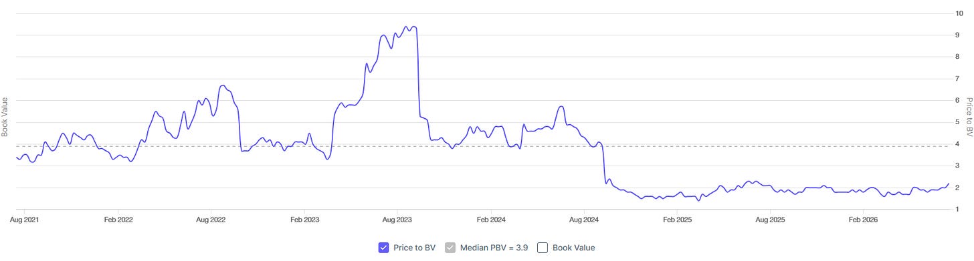Image resolution: width=974 pixels, height=261 pixels.
Task: Select the Aug 2025 x-axis label
Action: [770, 219]
